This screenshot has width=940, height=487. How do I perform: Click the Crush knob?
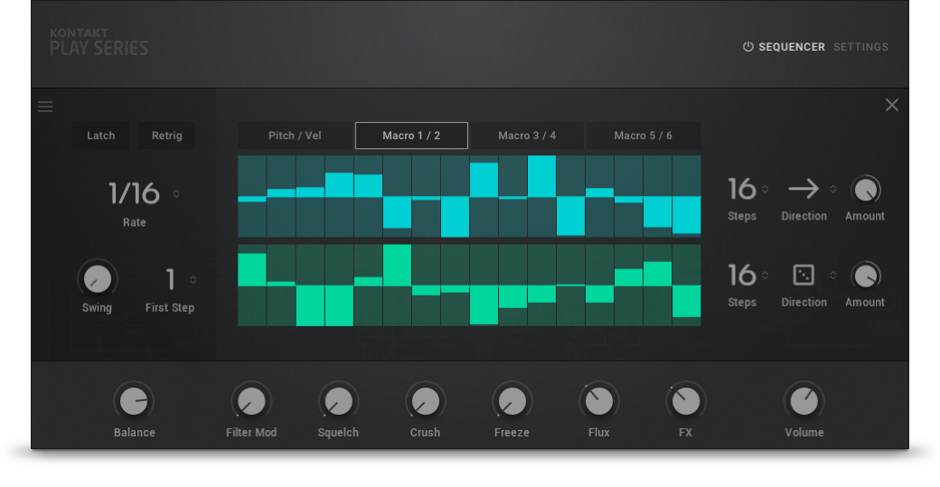click(x=425, y=401)
